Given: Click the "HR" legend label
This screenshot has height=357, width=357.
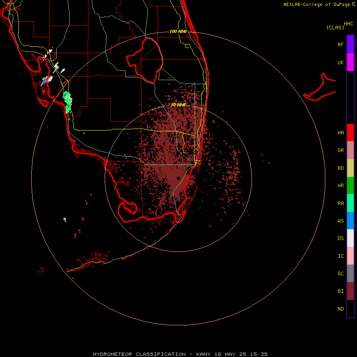Looking at the screenshot, I should tap(340, 186).
